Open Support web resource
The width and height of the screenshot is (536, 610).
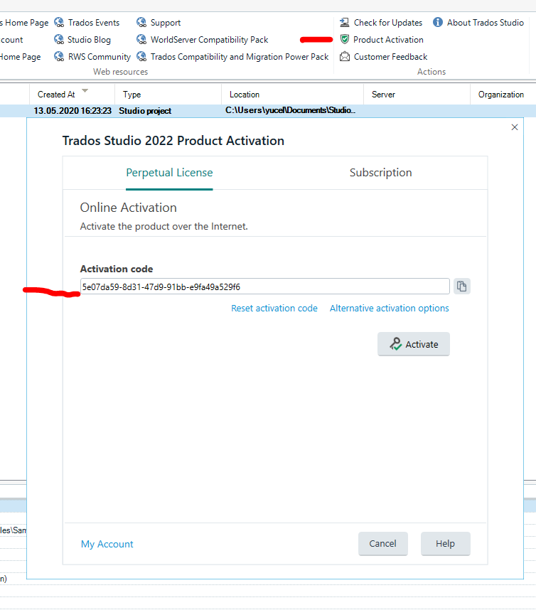click(x=166, y=23)
